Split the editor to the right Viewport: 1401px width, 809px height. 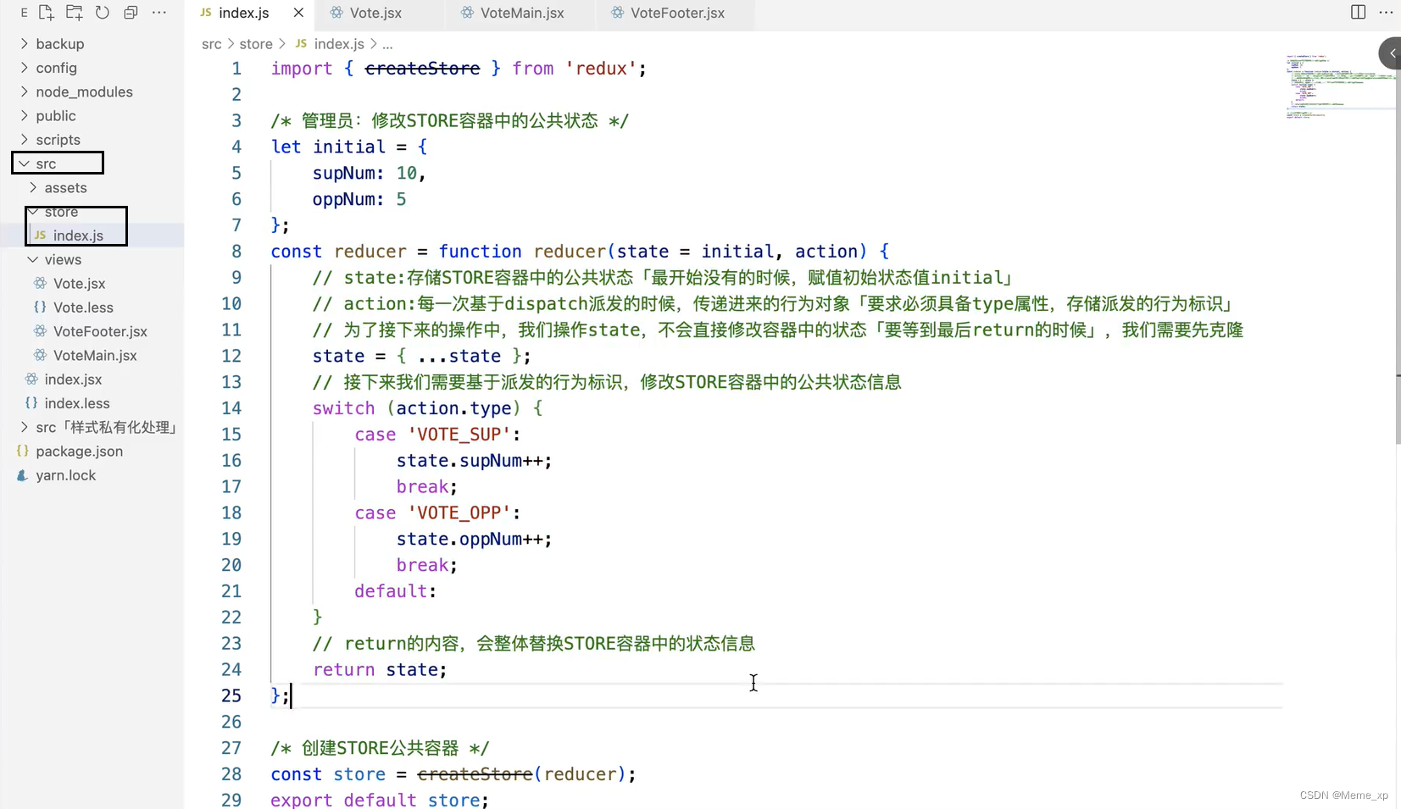pyautogui.click(x=1358, y=12)
